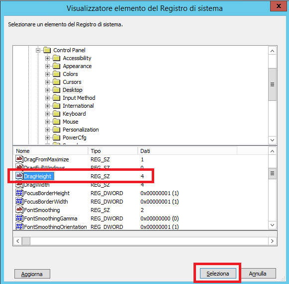
Task: Click the FocusBorderWidth DWORD value icon
Action: click(19, 202)
